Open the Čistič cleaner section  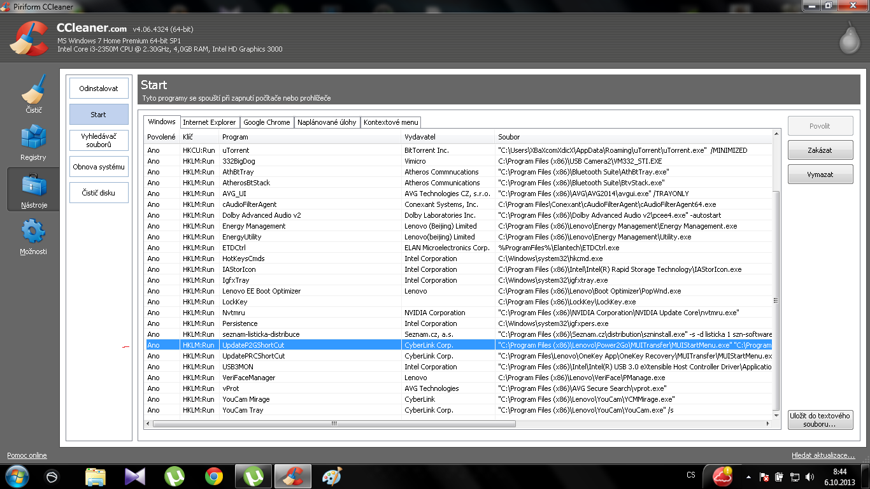(33, 92)
